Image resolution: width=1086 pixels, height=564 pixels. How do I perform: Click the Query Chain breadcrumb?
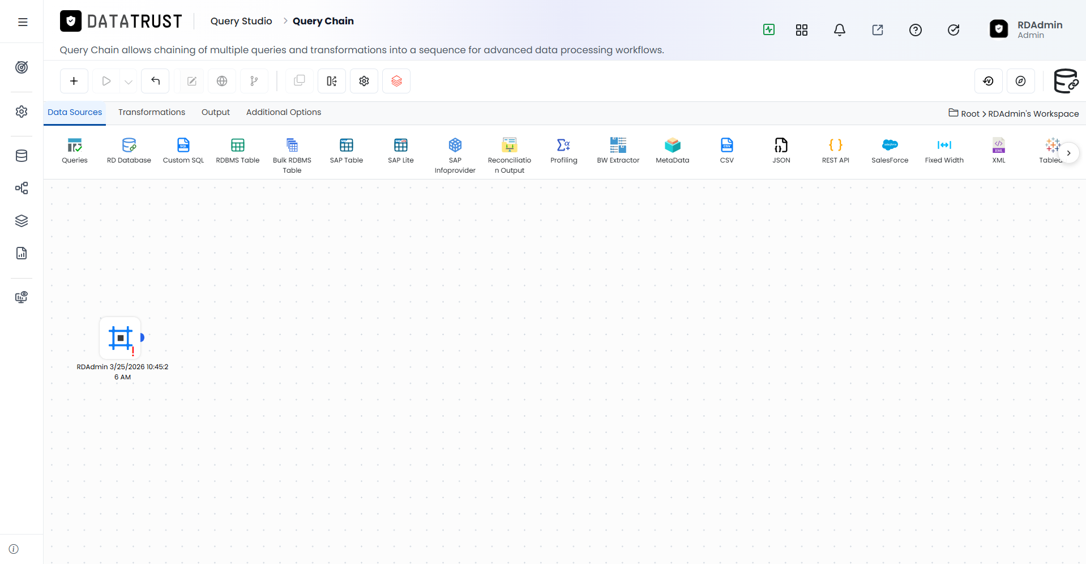323,21
